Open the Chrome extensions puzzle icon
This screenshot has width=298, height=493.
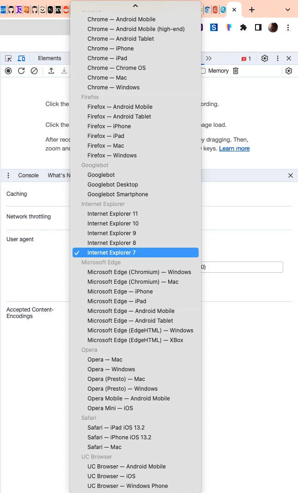(x=243, y=28)
